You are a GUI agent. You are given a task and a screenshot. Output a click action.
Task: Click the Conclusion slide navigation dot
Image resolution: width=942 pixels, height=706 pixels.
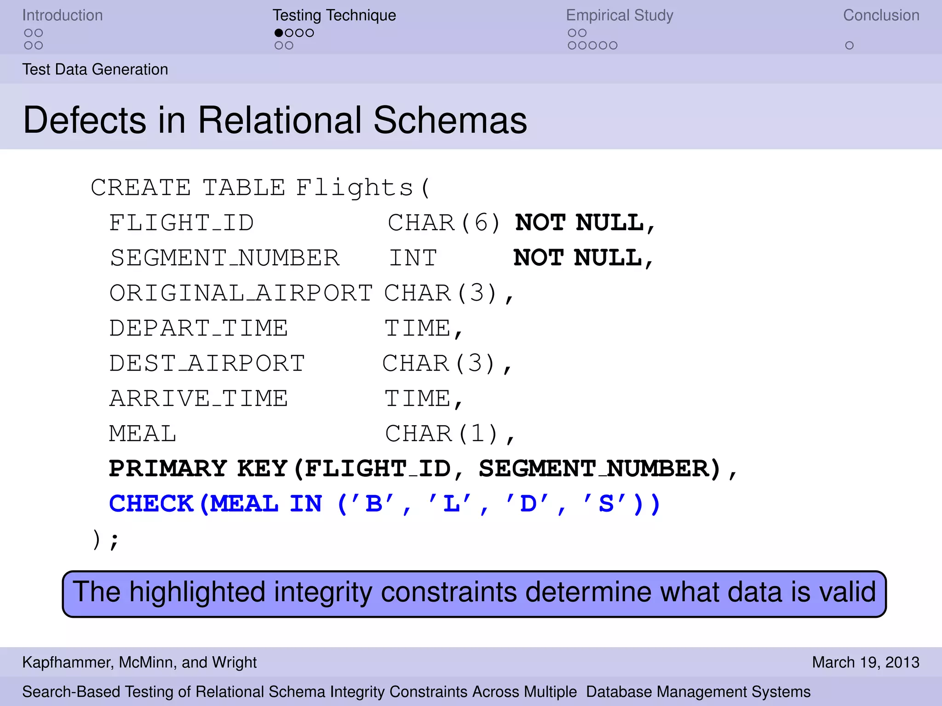coord(849,46)
